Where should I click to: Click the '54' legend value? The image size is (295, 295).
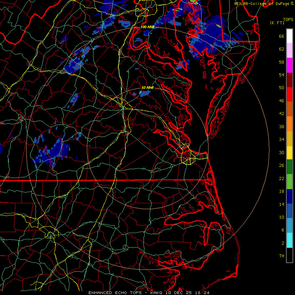coord(282,75)
